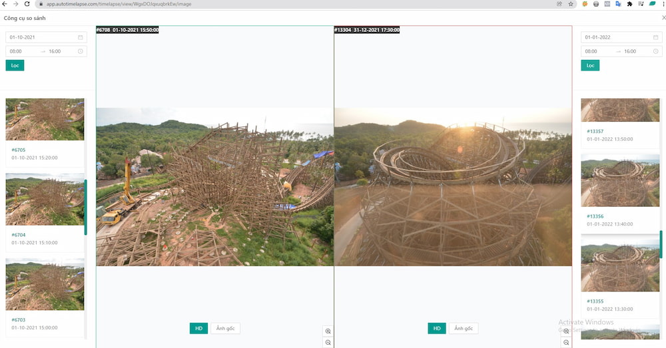Click timestamp 01-01-2022 13:30:00
This screenshot has height=348, width=666.
(610, 309)
